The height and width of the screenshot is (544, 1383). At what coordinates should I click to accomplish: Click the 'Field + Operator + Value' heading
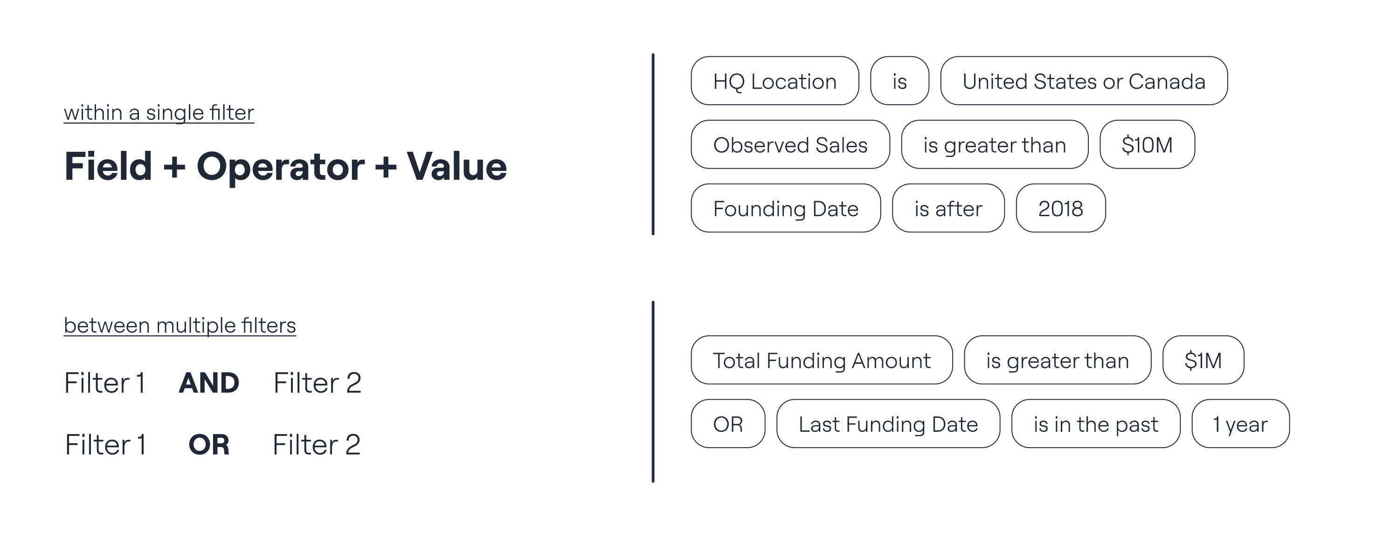285,166
